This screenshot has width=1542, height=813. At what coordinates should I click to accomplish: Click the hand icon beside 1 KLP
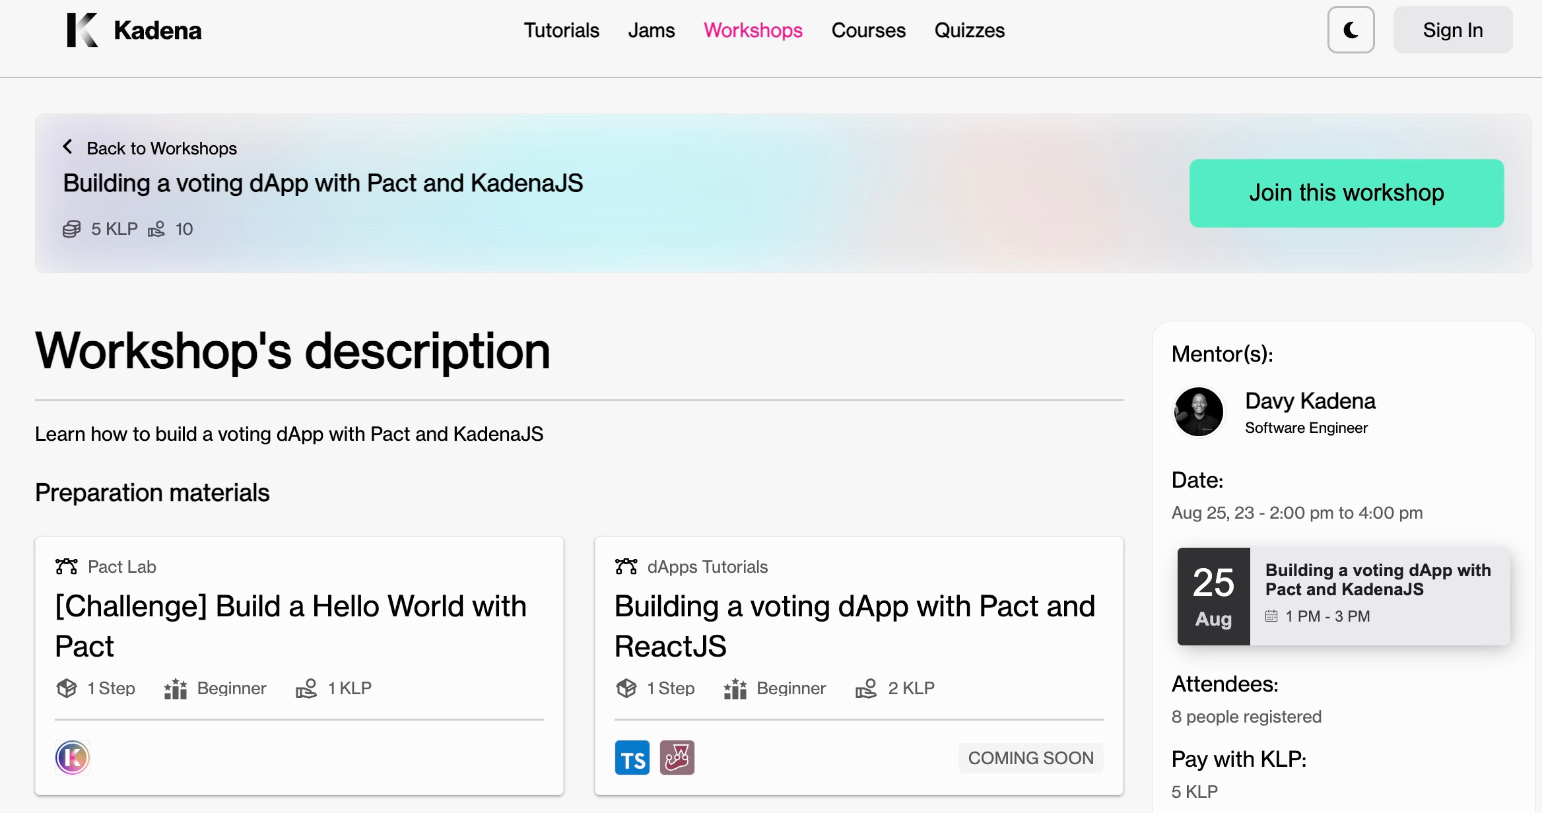pos(306,688)
